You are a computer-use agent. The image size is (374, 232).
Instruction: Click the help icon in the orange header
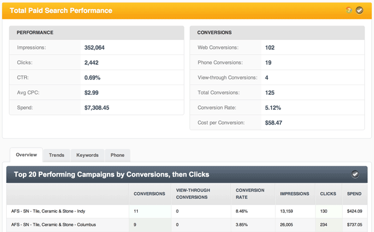coord(348,10)
